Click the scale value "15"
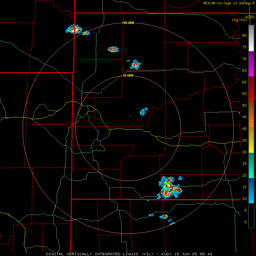This screenshot has height=256, width=256. coord(244,187)
